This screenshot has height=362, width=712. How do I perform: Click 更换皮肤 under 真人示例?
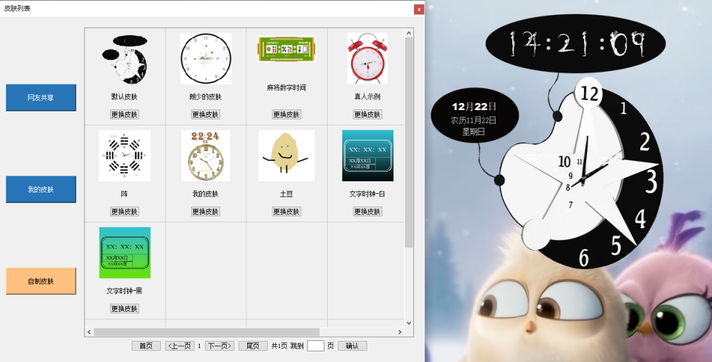(x=367, y=115)
